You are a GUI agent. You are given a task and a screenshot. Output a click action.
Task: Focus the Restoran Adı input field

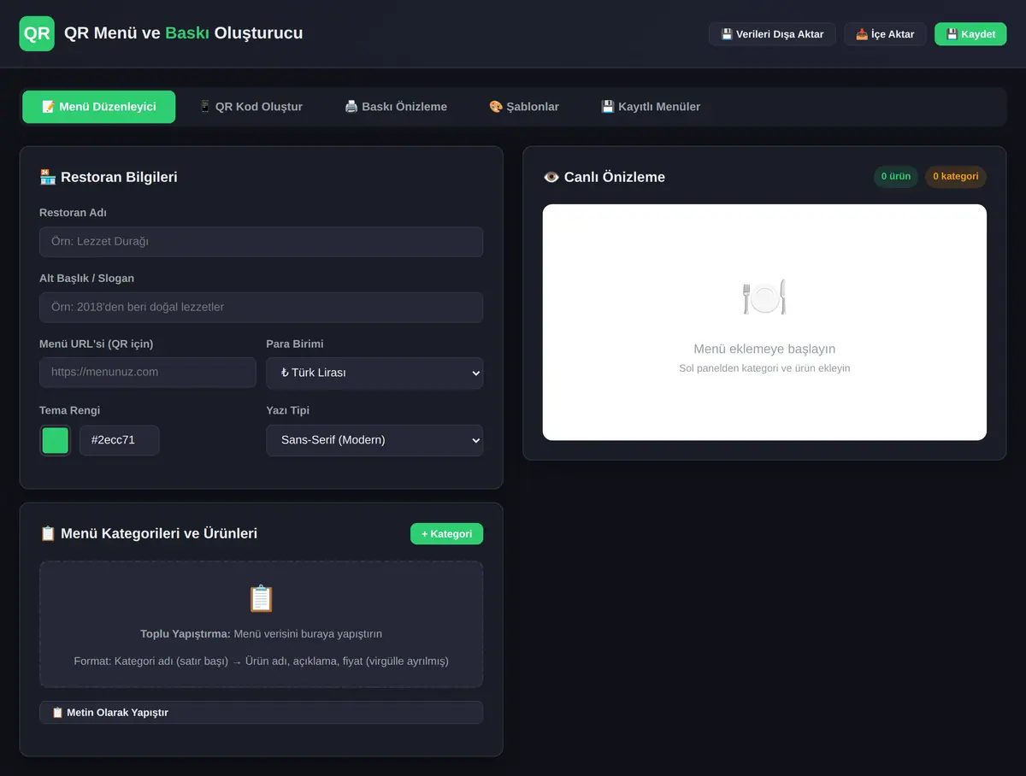click(x=261, y=242)
